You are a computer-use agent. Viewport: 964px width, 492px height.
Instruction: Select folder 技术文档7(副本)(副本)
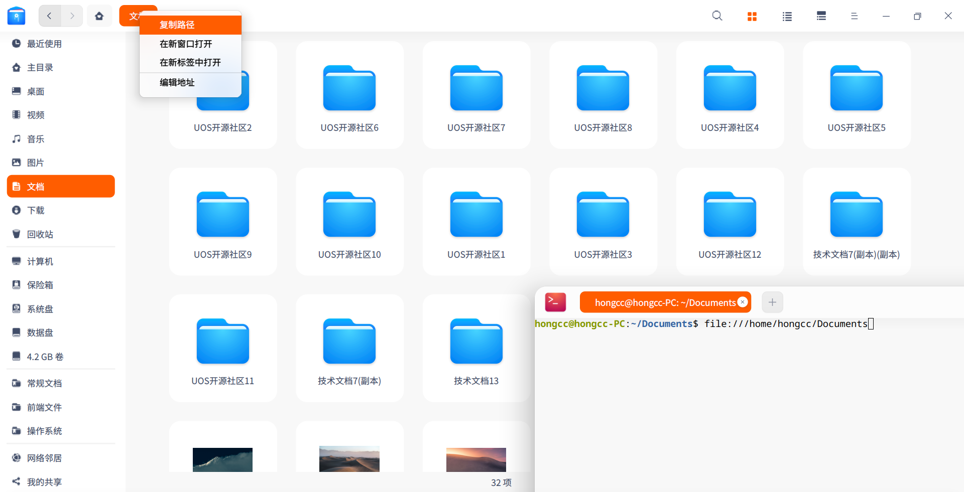pyautogui.click(x=857, y=222)
